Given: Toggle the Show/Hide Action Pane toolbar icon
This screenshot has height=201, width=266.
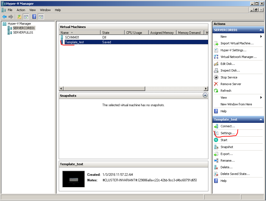Looking at the screenshot, I should (41, 17).
